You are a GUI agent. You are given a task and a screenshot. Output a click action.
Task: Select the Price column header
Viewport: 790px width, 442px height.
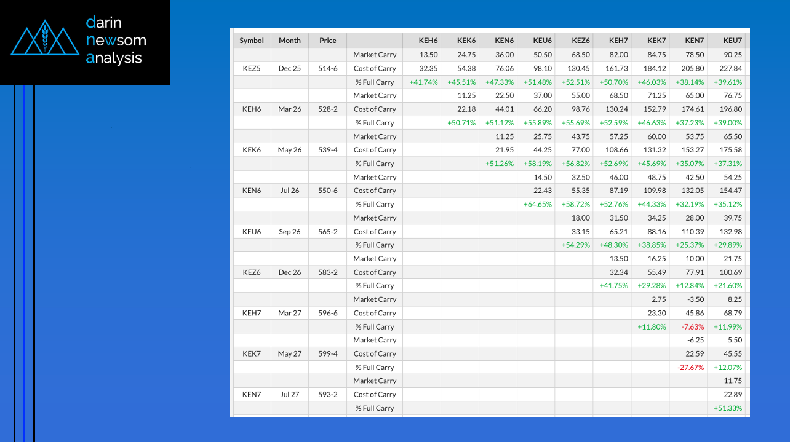pos(328,41)
